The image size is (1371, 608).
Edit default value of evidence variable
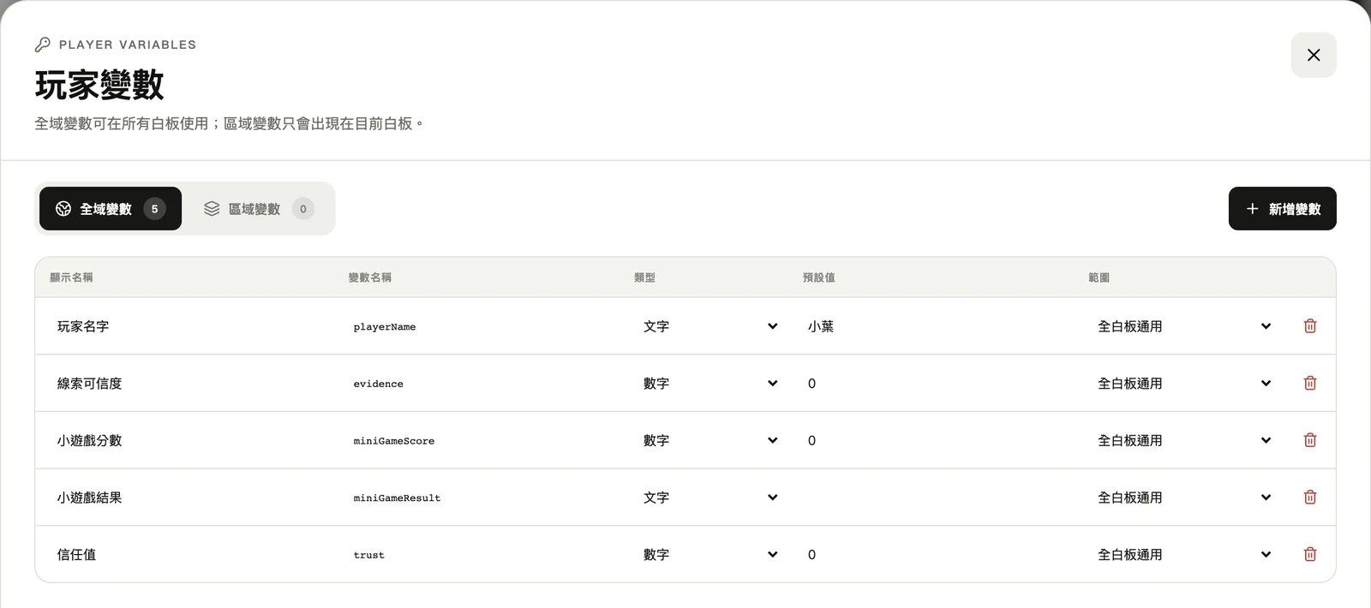[x=939, y=384]
